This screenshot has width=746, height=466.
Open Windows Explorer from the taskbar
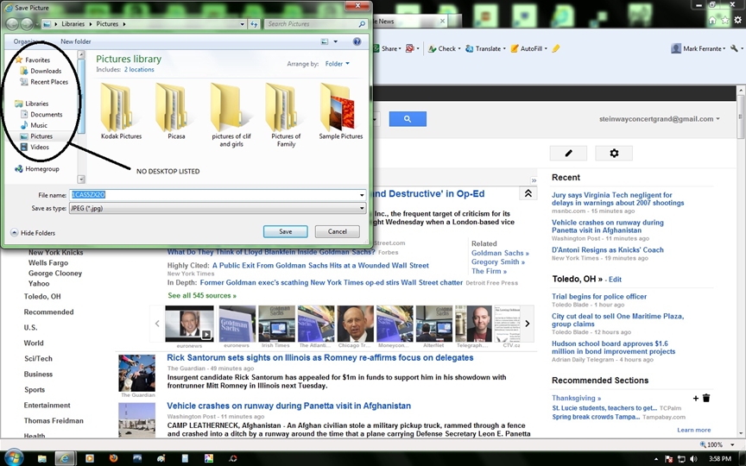tap(41, 458)
